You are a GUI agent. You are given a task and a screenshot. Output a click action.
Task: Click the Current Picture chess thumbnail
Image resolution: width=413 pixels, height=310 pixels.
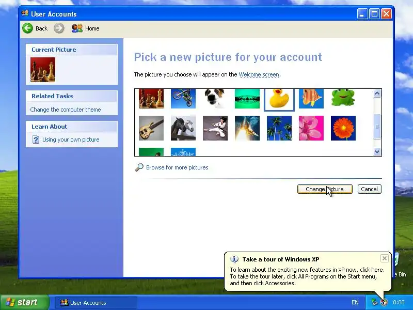point(43,70)
